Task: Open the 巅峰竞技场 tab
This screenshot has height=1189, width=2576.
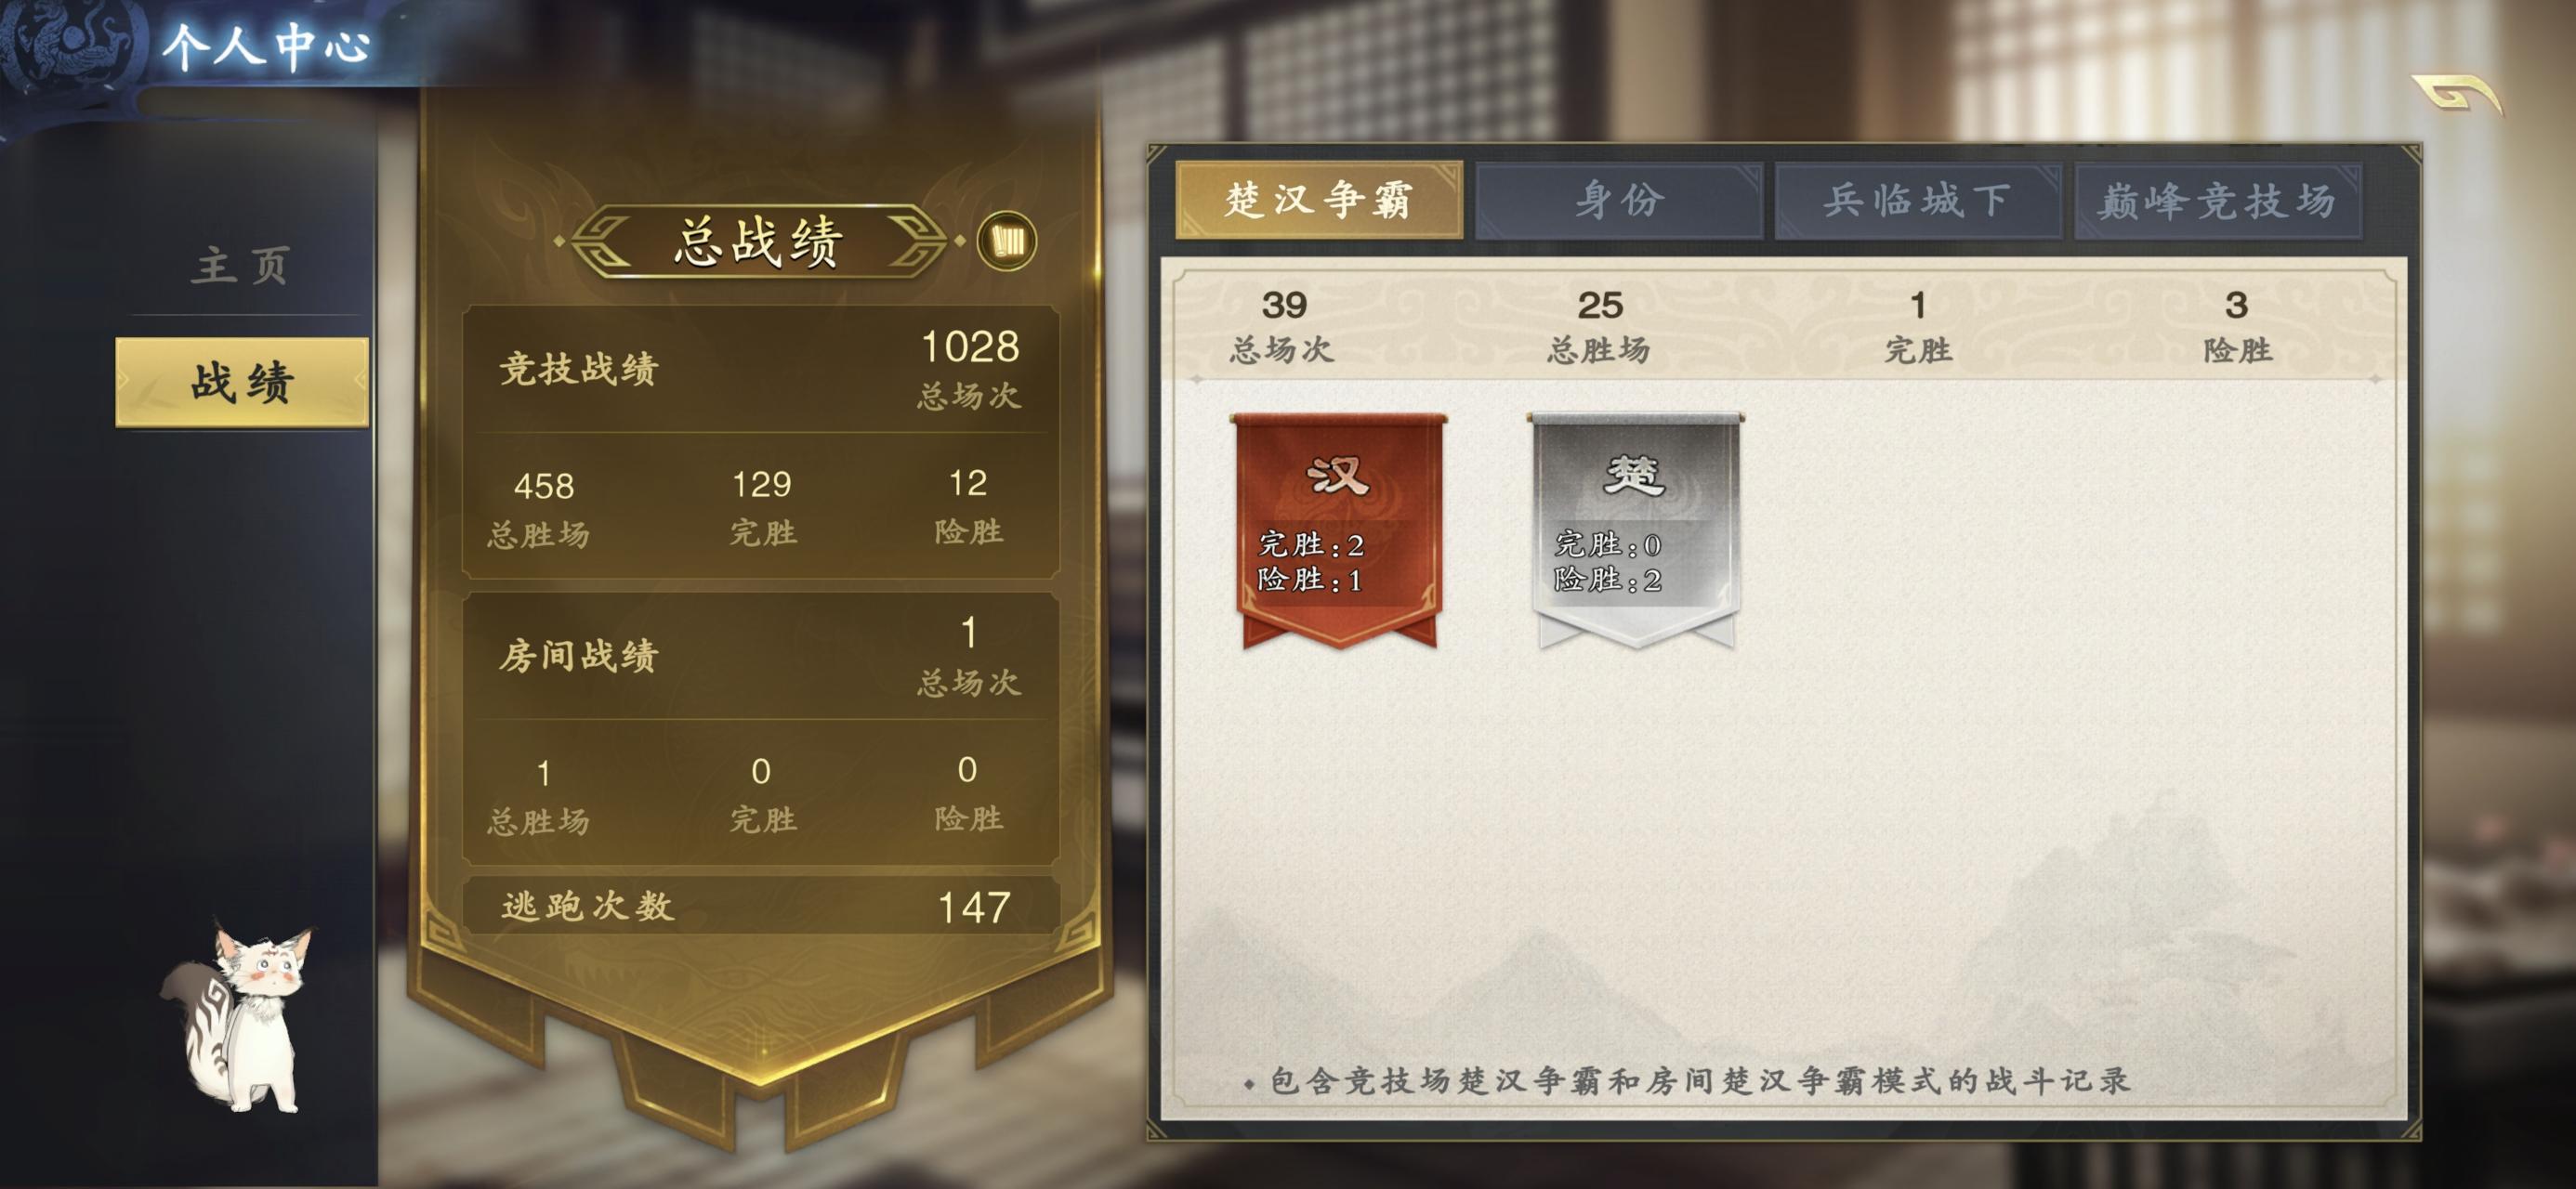Action: (x=2217, y=200)
